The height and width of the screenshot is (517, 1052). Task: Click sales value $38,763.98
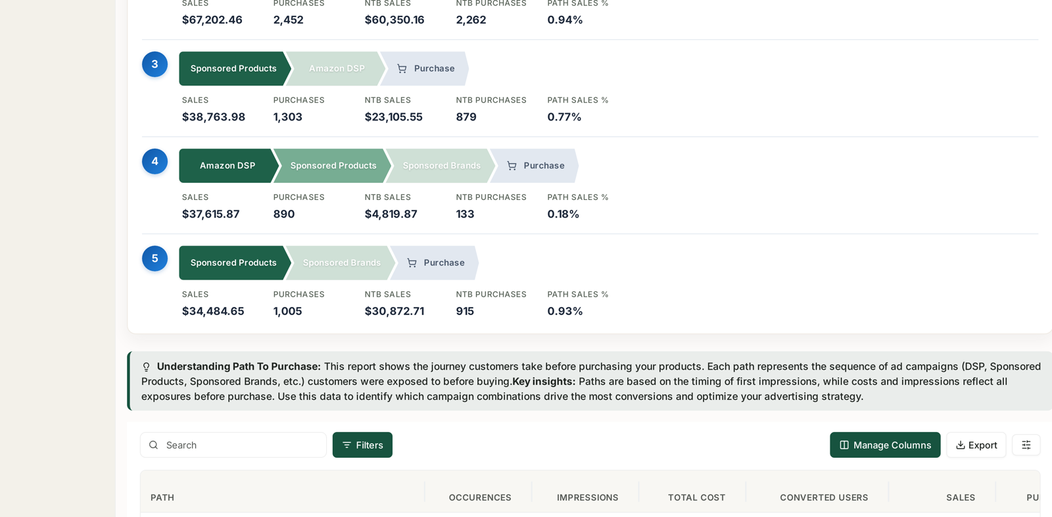[214, 117]
